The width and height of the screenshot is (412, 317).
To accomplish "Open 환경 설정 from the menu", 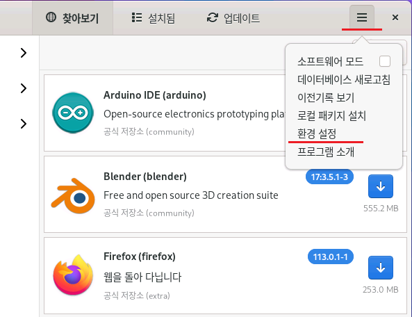I will pos(317,133).
